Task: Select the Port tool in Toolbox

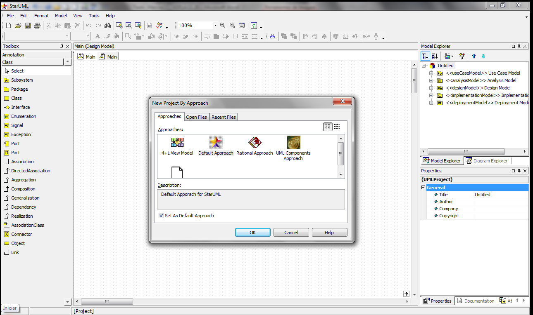Action: pyautogui.click(x=15, y=143)
